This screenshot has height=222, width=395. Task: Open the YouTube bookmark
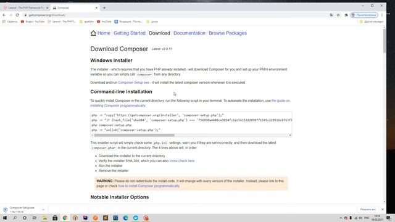(x=104, y=22)
